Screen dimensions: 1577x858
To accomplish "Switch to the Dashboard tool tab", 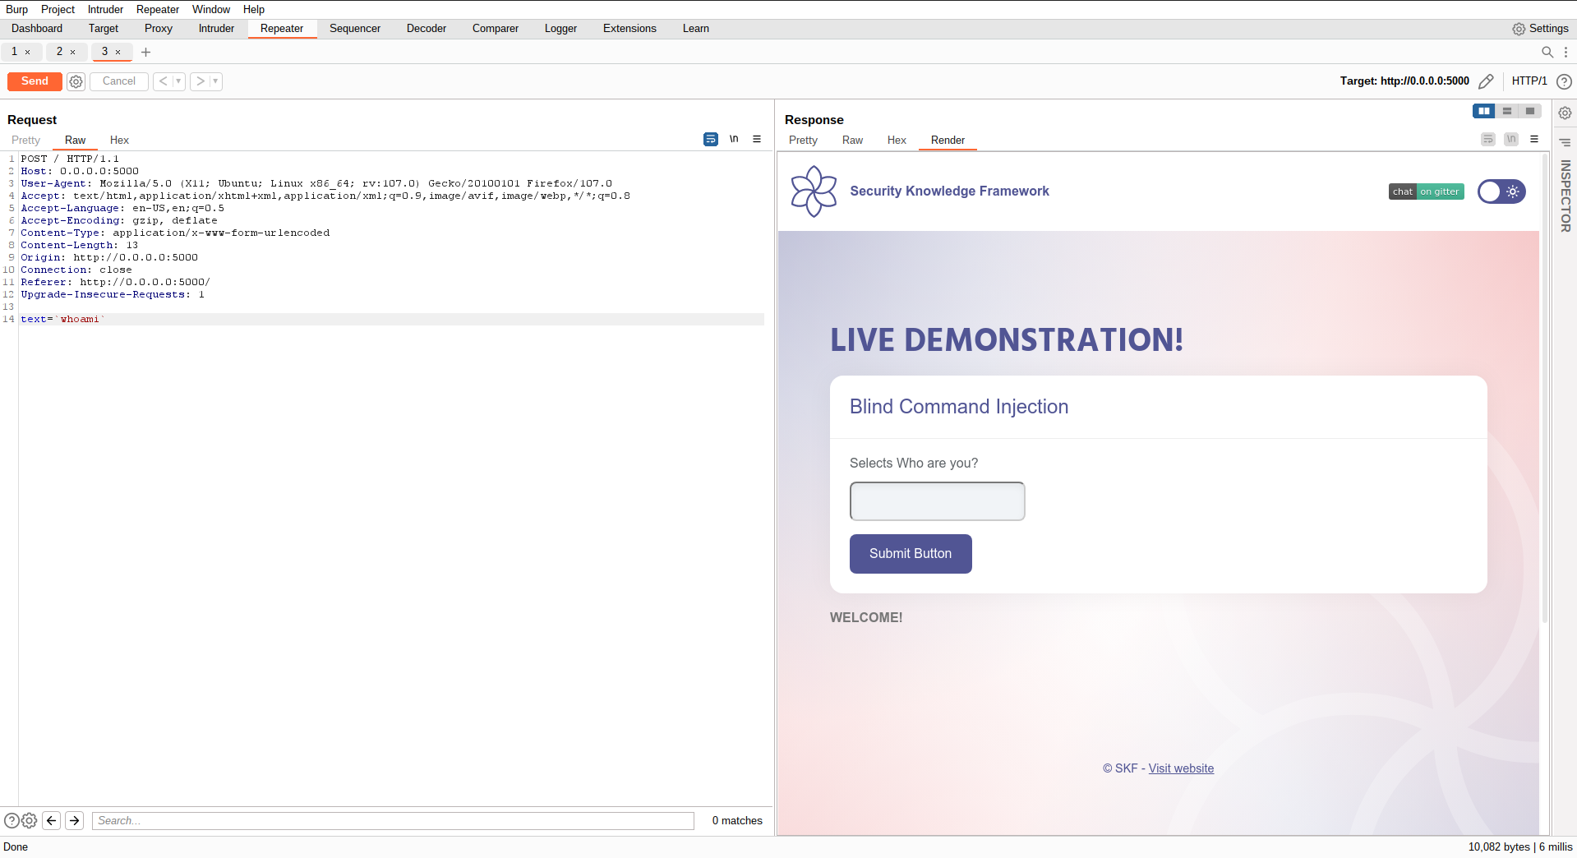I will click(37, 29).
